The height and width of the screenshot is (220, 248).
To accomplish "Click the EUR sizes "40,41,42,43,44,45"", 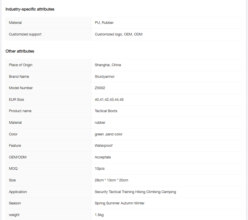I will [109, 100].
